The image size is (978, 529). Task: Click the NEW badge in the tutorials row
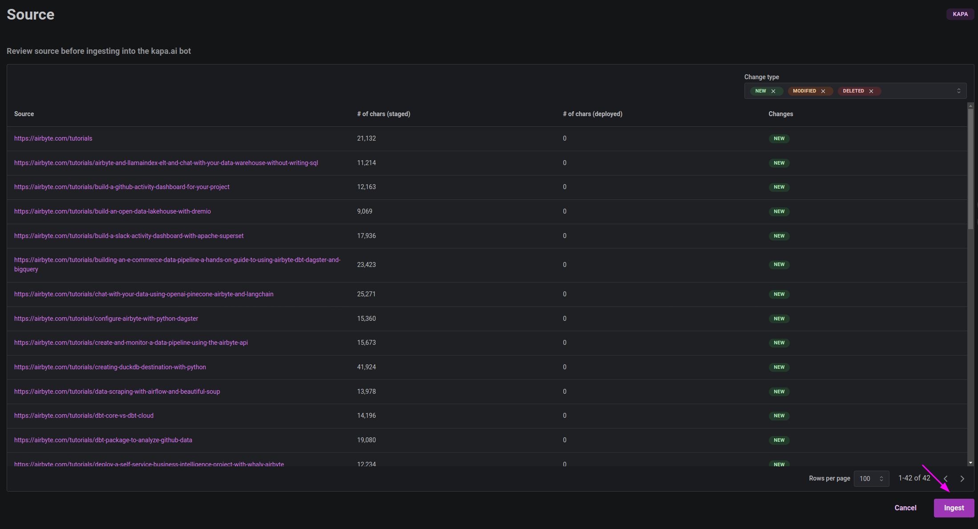(x=779, y=139)
